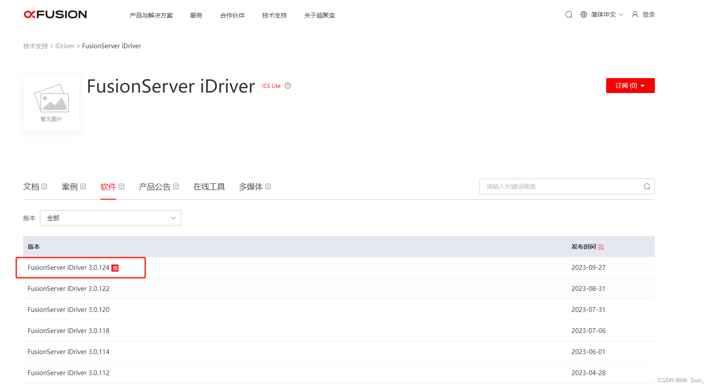
Task: Open 关于超聚变 menu
Action: (x=320, y=15)
